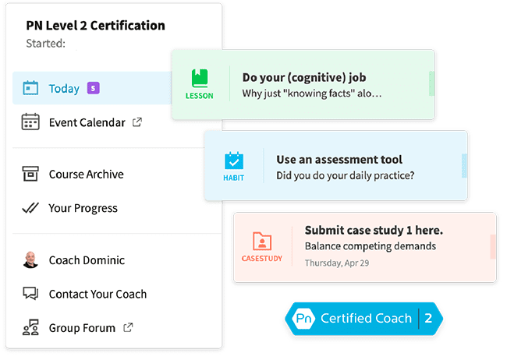Click the Event Calendar grid icon
Image resolution: width=507 pixels, height=360 pixels.
(31, 122)
